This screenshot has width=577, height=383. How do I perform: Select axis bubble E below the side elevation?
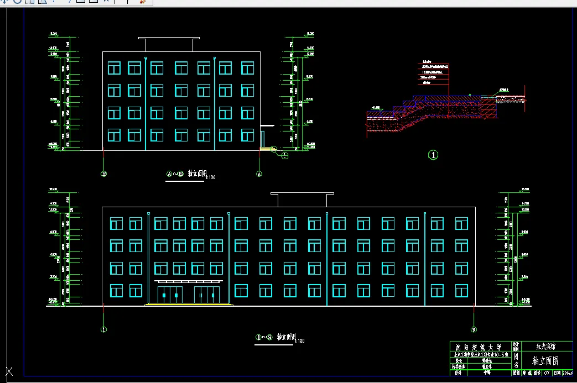[104, 174]
